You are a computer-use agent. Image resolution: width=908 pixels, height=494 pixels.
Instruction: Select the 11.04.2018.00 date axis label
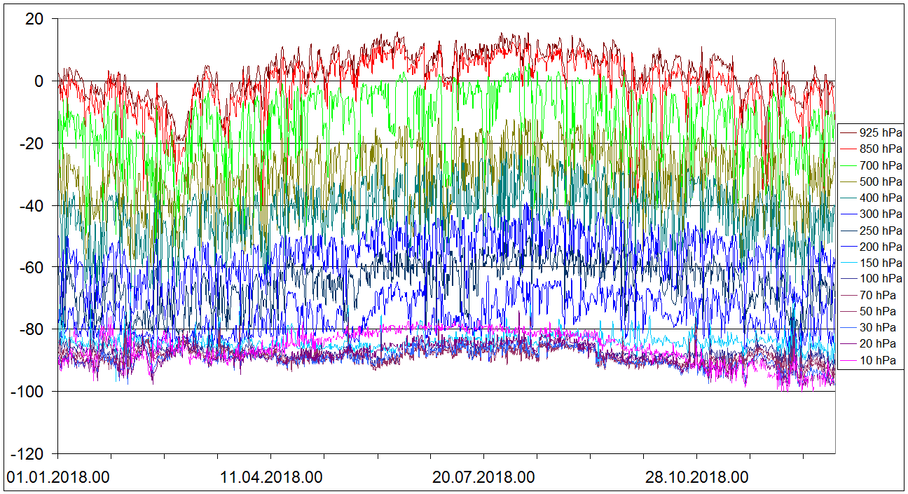271,478
